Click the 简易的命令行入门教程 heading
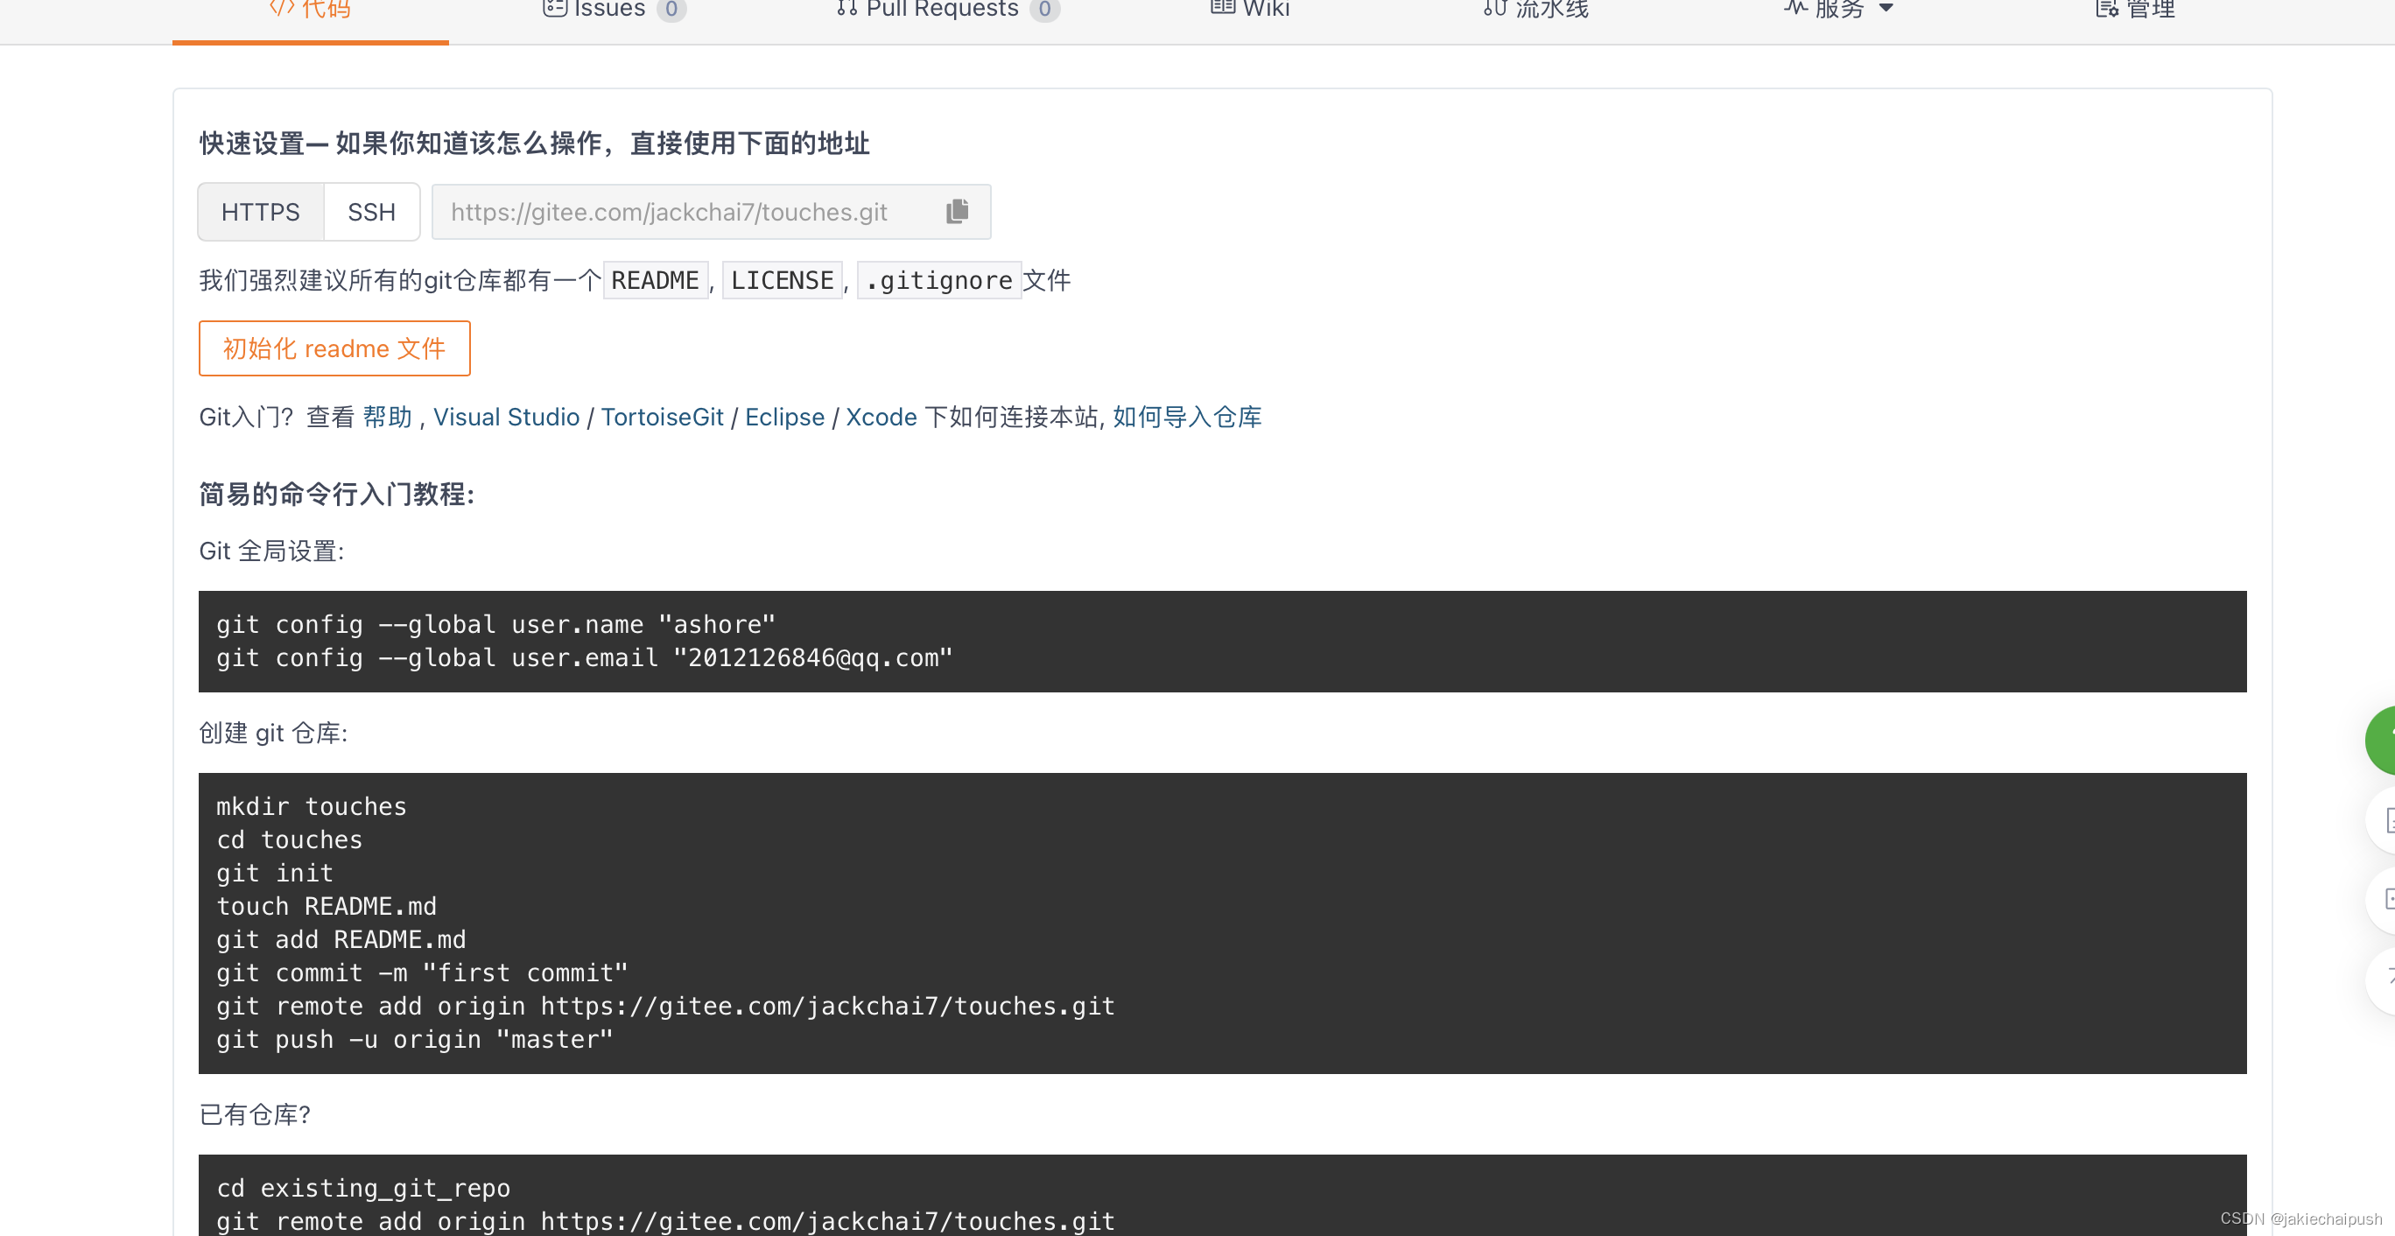Screen dimensions: 2395x1236 click(336, 494)
